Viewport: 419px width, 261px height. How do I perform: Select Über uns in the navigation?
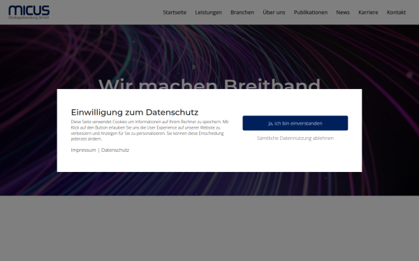tap(274, 13)
